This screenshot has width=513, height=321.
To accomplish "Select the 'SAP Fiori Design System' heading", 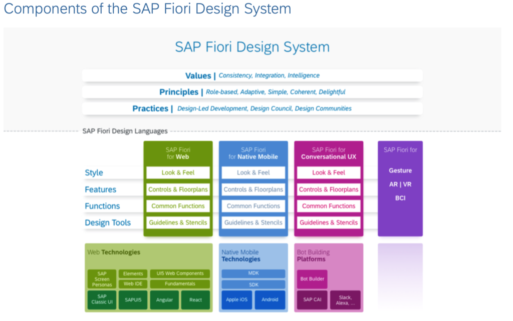I will point(252,46).
